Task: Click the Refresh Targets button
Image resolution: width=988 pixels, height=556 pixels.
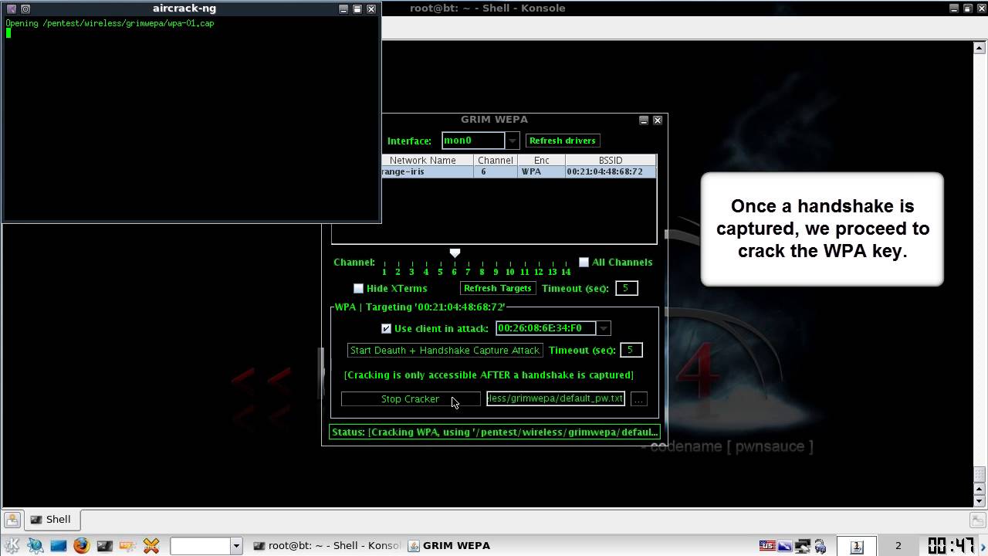Action: (497, 288)
